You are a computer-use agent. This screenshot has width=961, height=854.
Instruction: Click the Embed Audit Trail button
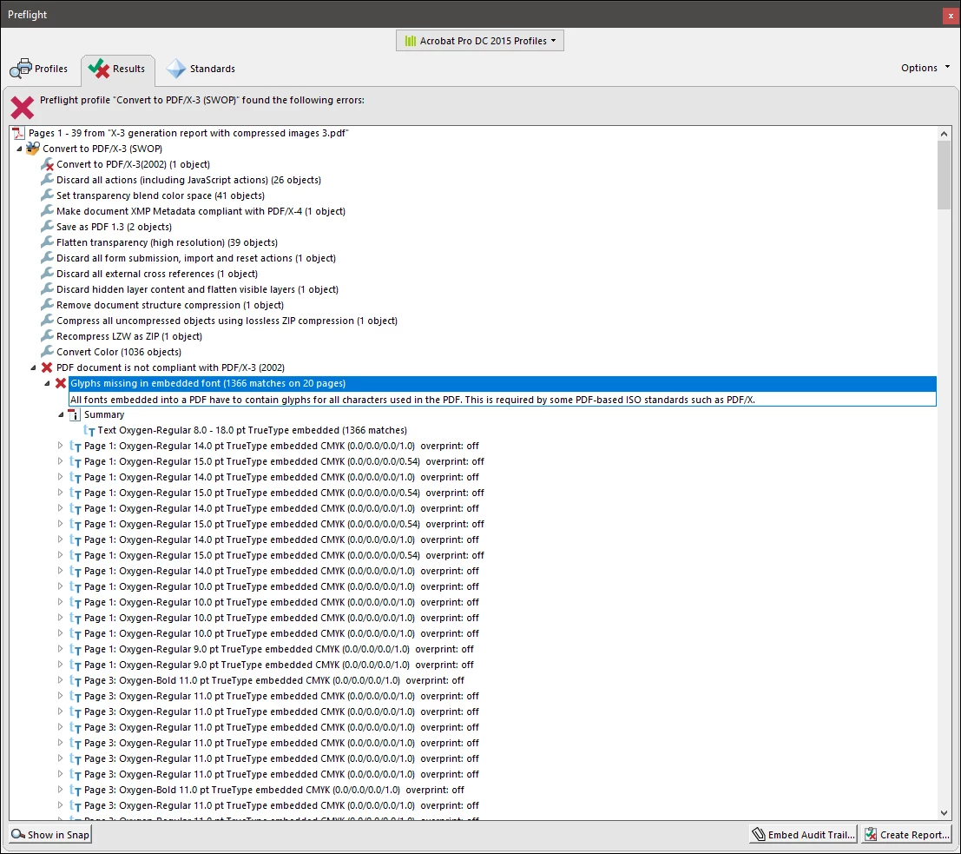point(803,834)
